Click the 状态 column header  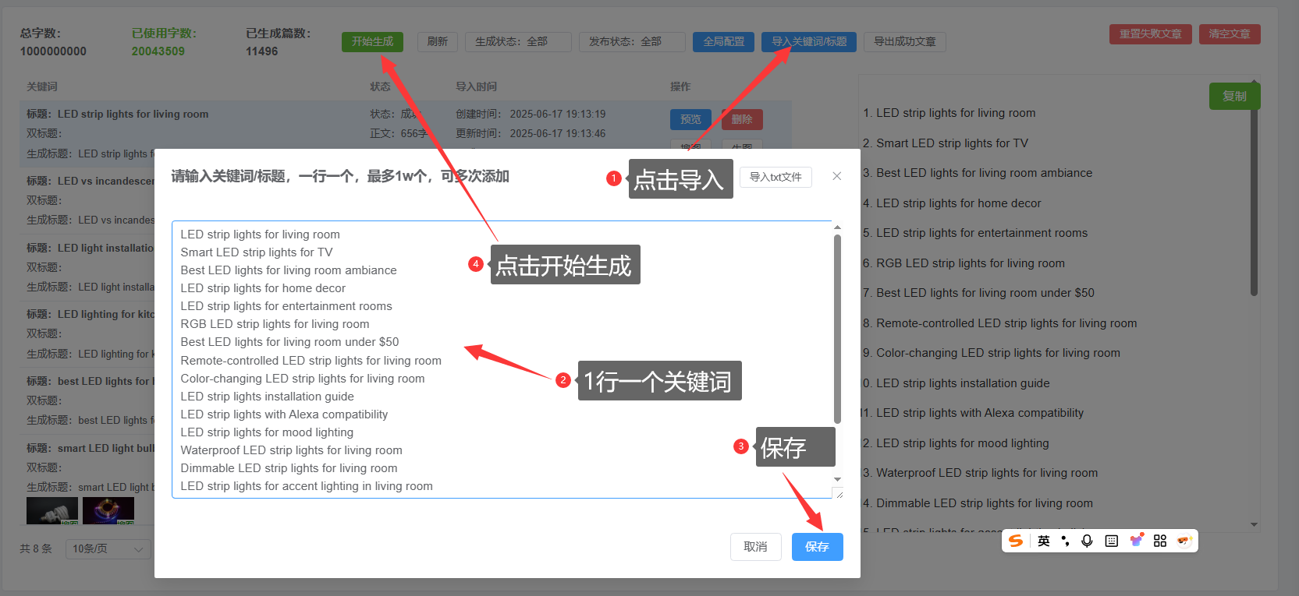tap(381, 86)
